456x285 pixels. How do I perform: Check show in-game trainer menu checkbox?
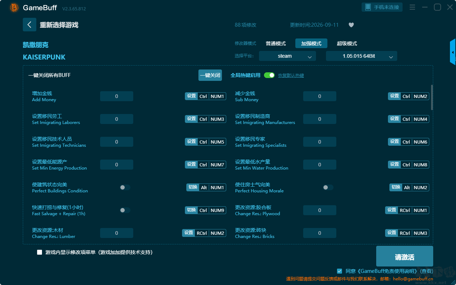coord(40,252)
